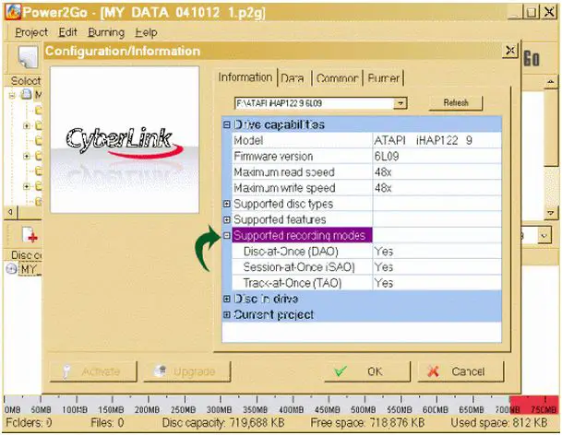Switch to the Data tab
Screen dimensions: 562x435
tap(293, 78)
